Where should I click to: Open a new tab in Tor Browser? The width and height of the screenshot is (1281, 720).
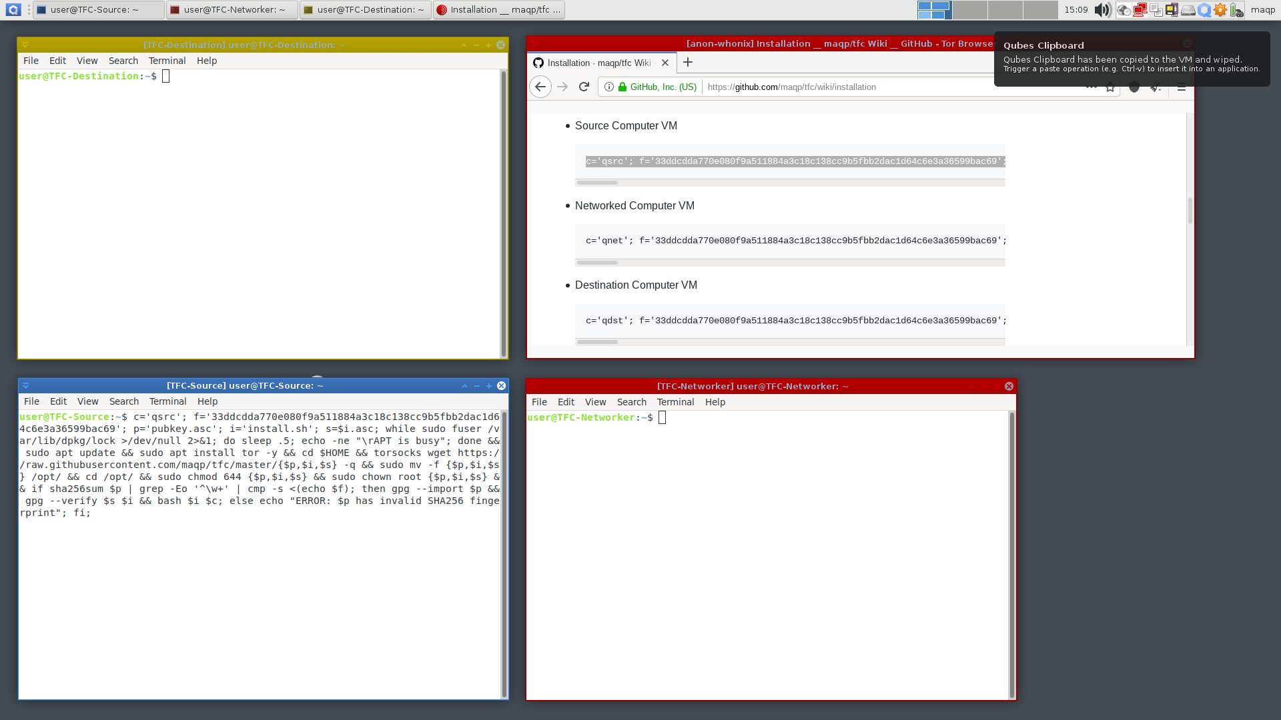click(x=688, y=62)
